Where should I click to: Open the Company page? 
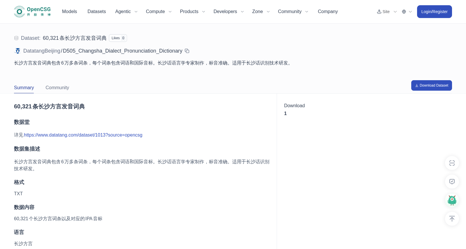[x=328, y=12]
